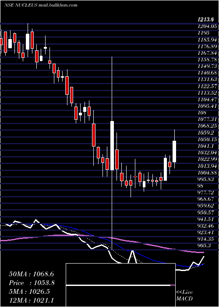Click the 905.3 price axis label
Viewport: 219px width, 307px height.
click(x=205, y=246)
